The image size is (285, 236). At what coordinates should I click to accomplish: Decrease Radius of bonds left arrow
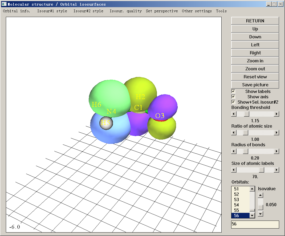[x=234, y=151]
